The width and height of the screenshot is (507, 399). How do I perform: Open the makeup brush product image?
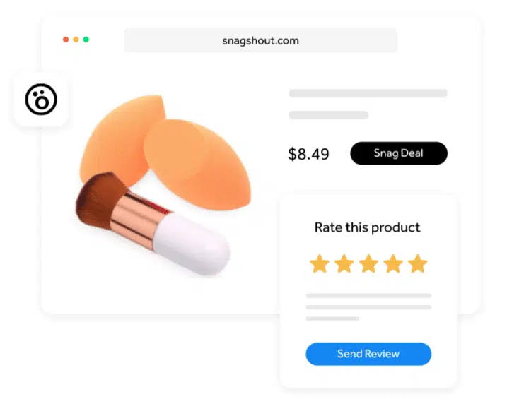[153, 224]
